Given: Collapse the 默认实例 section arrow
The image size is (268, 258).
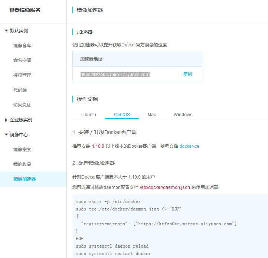Looking at the screenshot, I should point(6,31).
